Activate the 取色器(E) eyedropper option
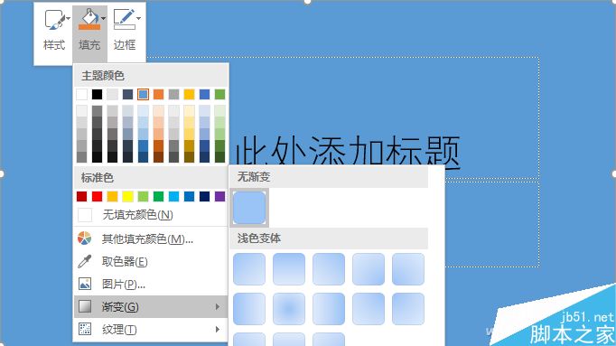This screenshot has height=346, width=616. [151, 261]
